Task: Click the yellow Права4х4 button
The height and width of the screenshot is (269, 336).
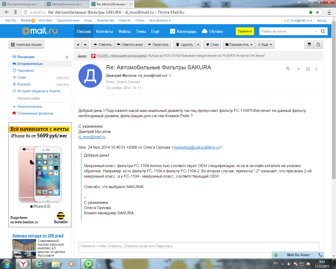Action: (x=245, y=31)
